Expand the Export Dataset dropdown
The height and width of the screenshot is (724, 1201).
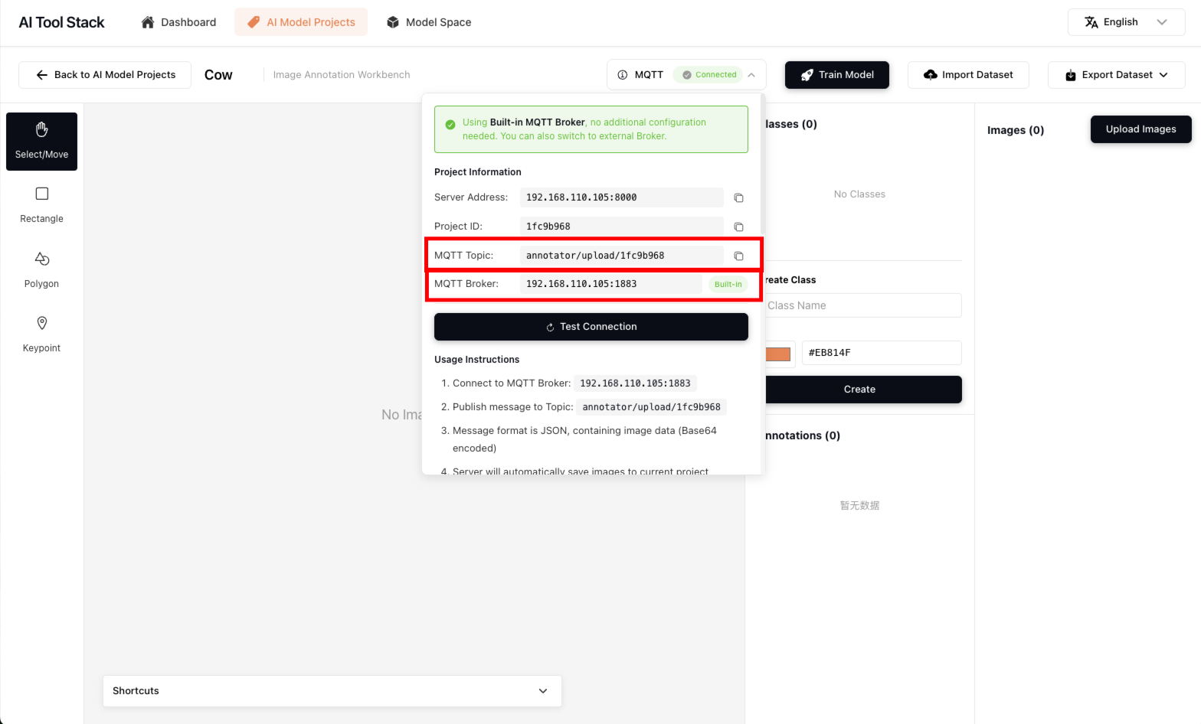1116,75
